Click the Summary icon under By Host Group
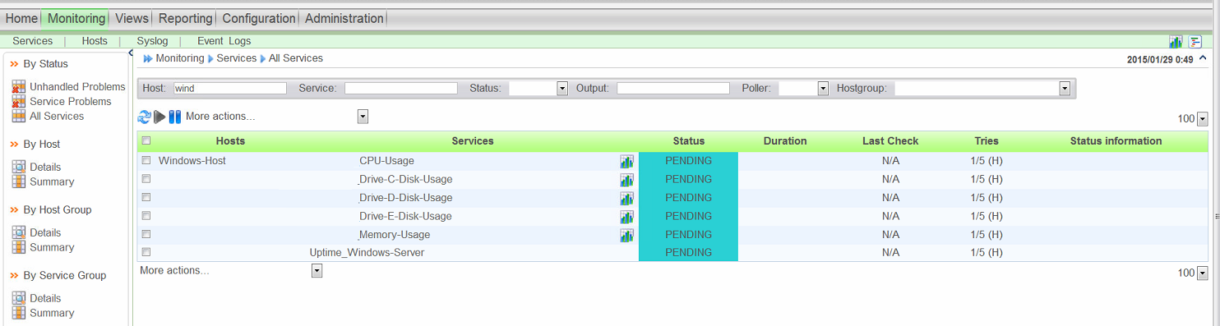 pos(19,248)
